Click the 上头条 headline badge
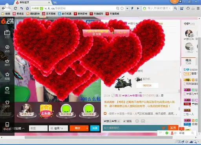Viewport: 201px width, 145px height. point(46,111)
